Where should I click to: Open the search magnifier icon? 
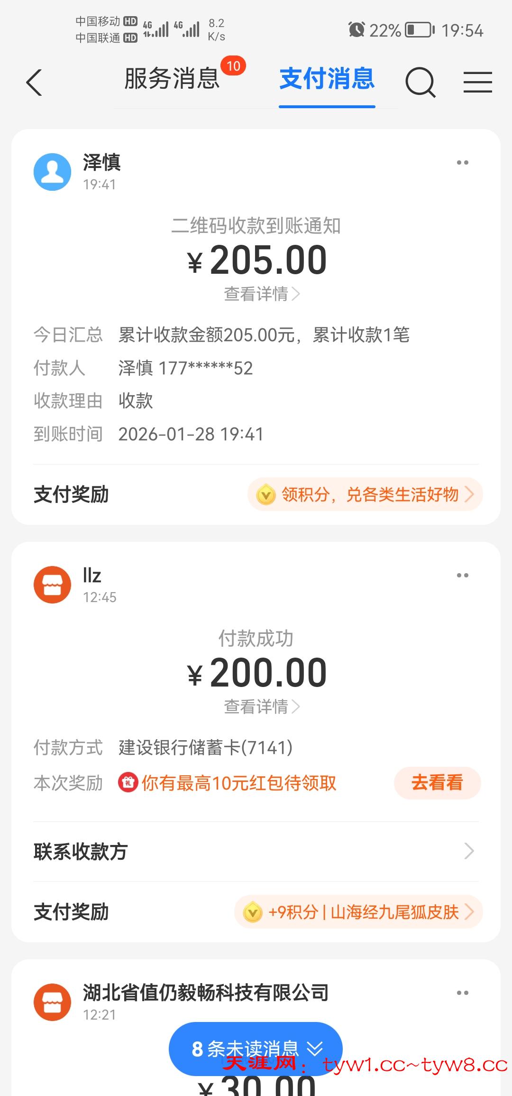click(x=420, y=82)
